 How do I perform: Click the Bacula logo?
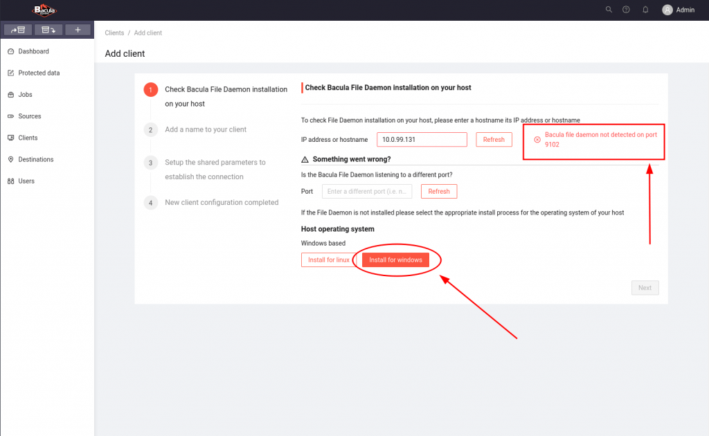coord(45,10)
